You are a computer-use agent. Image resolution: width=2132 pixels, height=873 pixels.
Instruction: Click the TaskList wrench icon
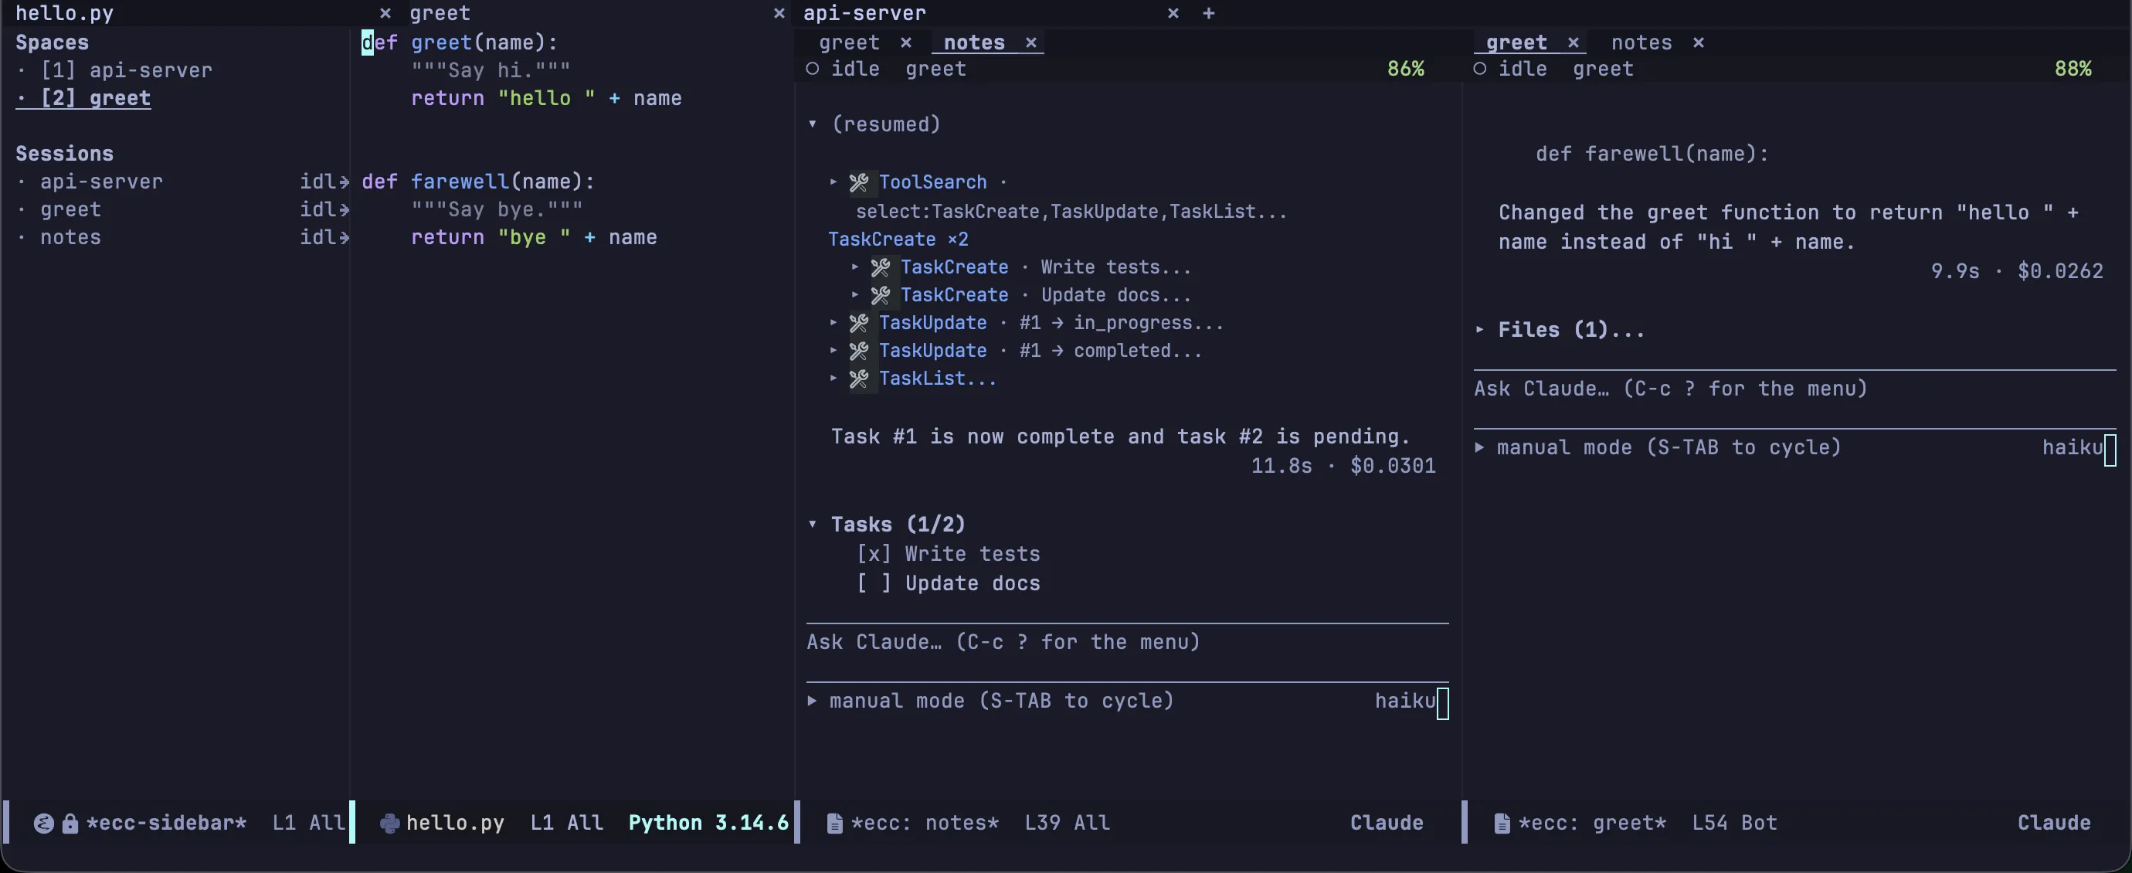click(859, 379)
